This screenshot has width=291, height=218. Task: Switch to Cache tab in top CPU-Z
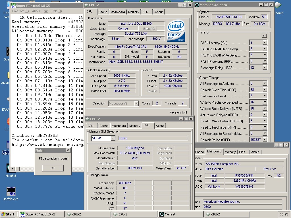(x=103, y=12)
